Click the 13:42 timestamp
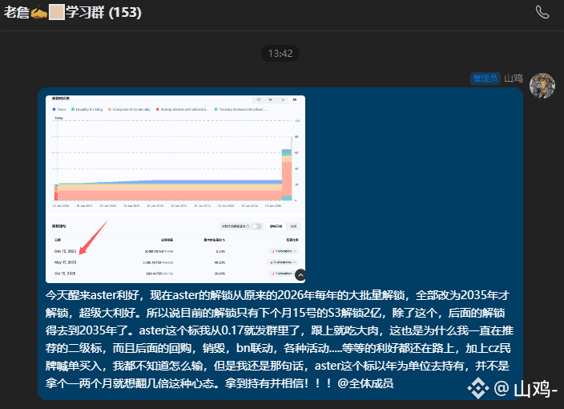This screenshot has height=409, width=564. click(280, 54)
